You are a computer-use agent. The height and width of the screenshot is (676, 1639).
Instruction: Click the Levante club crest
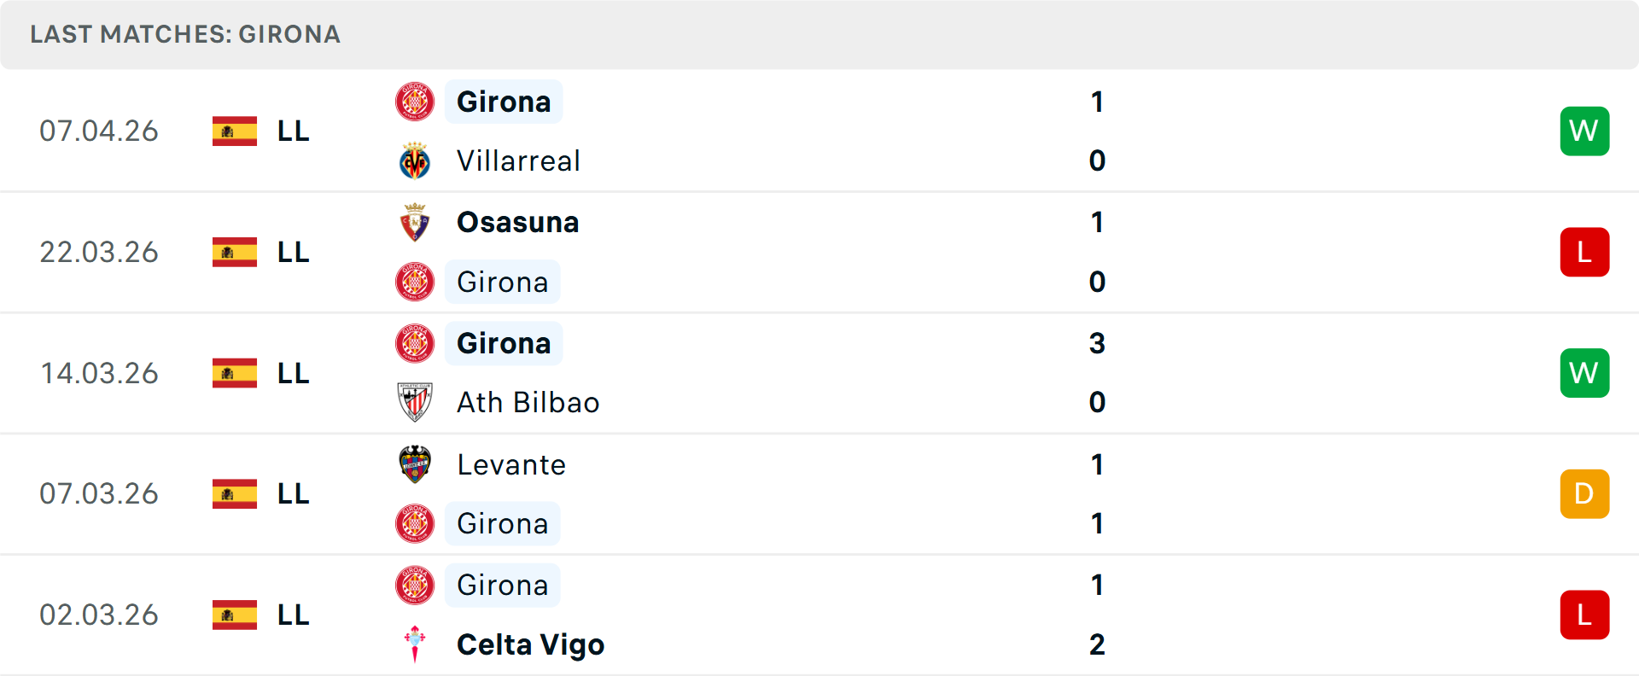point(415,464)
